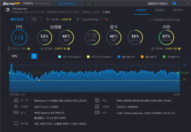Click the max FPS peak marker on chart
The width and height of the screenshot is (191, 132).
click(x=11, y=65)
